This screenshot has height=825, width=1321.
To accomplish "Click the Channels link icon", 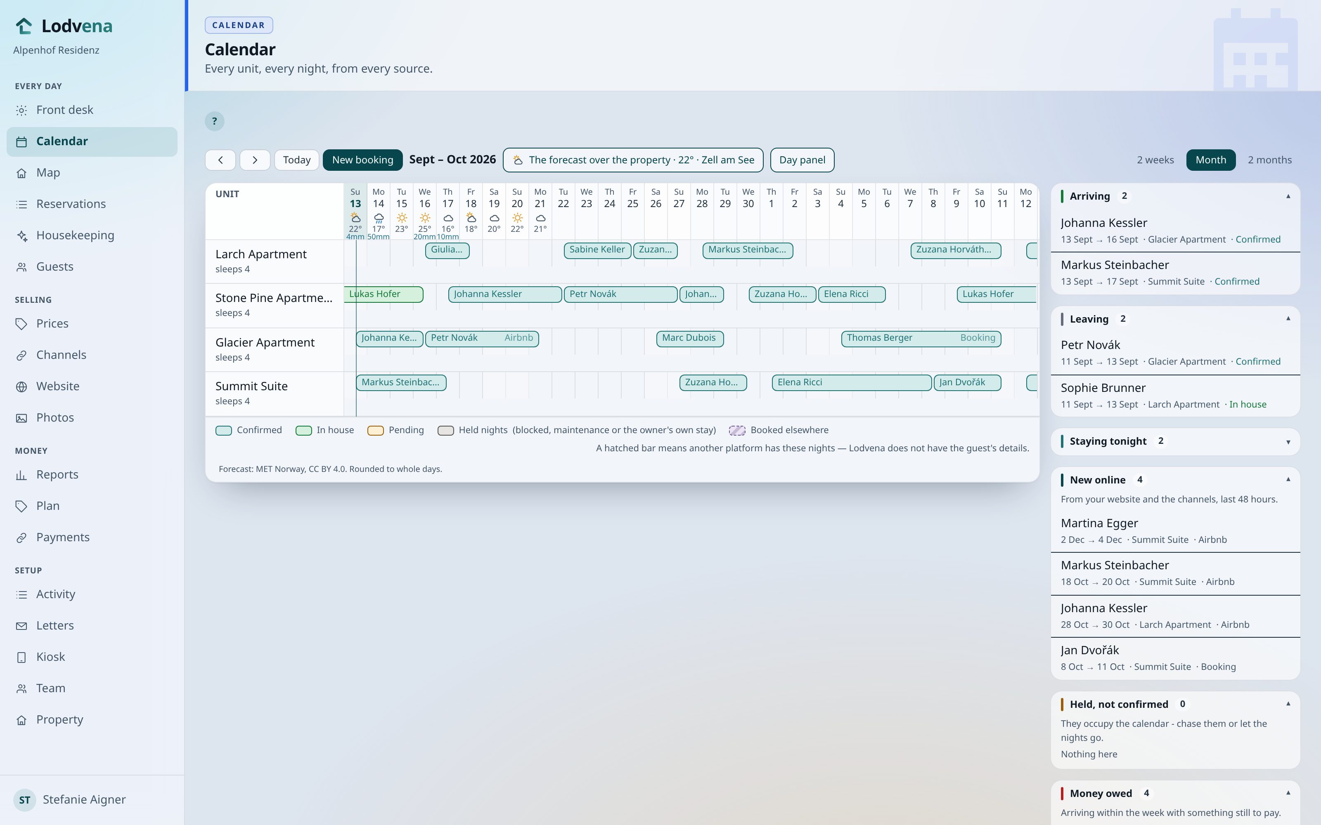I will coord(21,355).
